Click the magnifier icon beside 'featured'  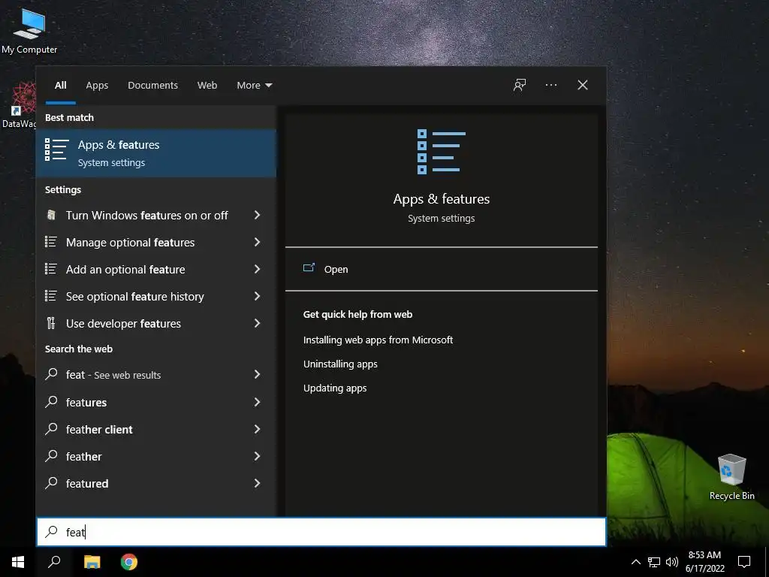tap(51, 482)
